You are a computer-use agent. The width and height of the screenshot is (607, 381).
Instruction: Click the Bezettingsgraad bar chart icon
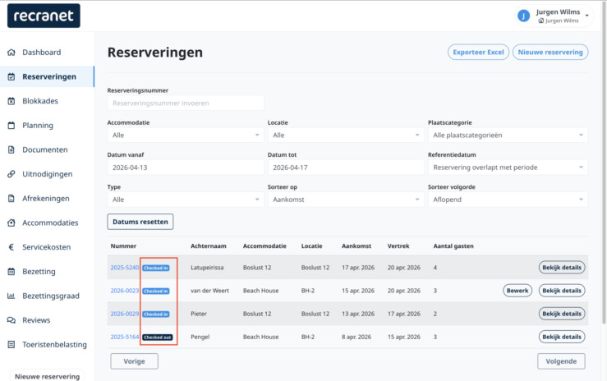click(11, 296)
